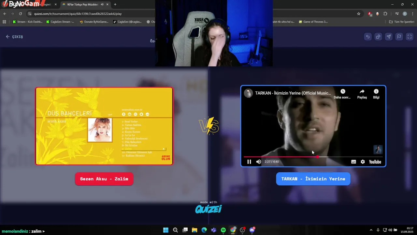This screenshot has height=235, width=417.
Task: Click the flag report icon
Action: pos(399,37)
